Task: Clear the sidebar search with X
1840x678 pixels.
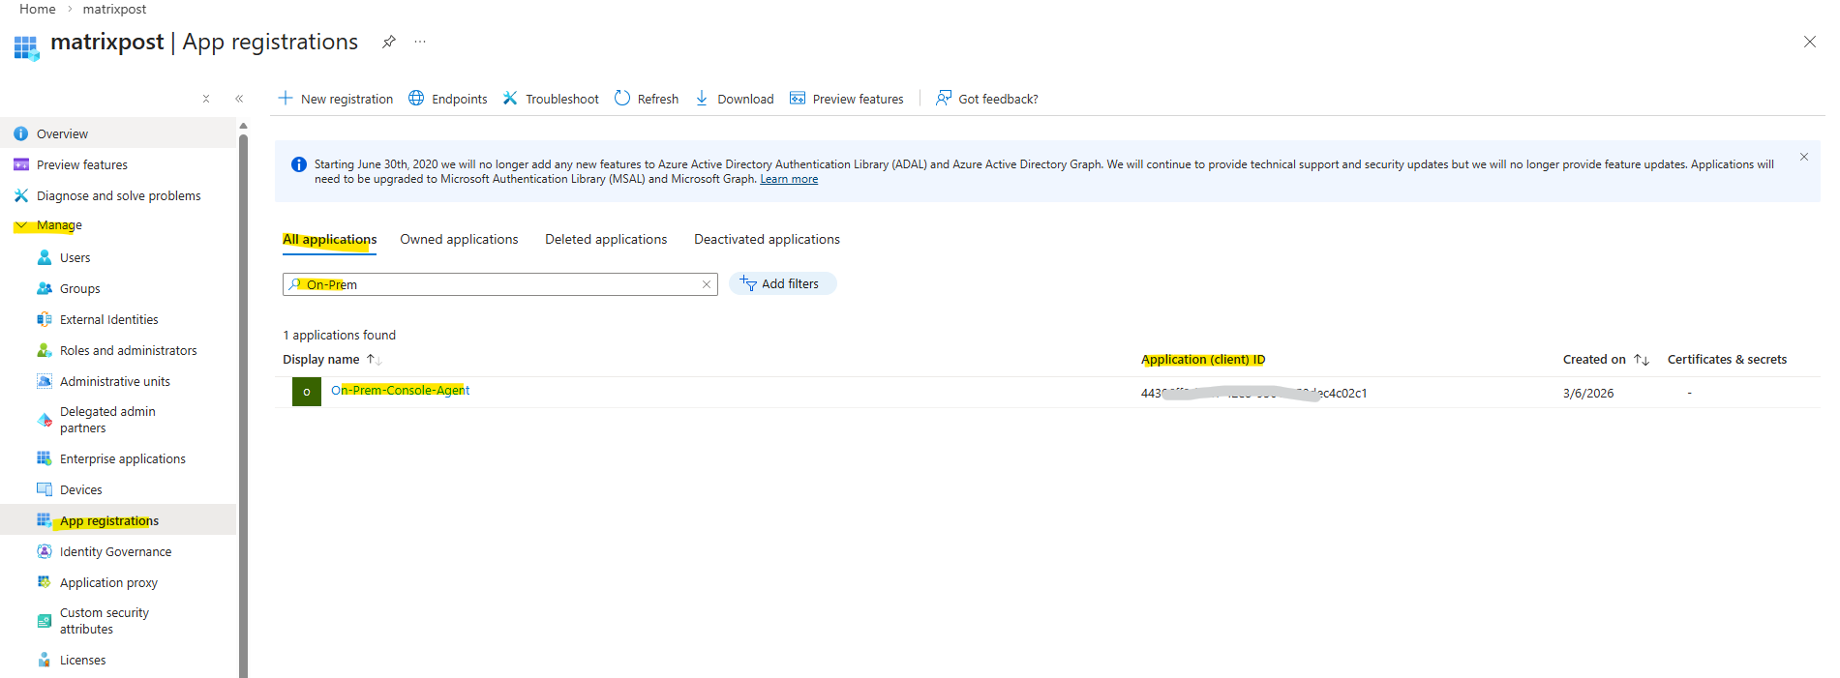Action: pyautogui.click(x=206, y=99)
